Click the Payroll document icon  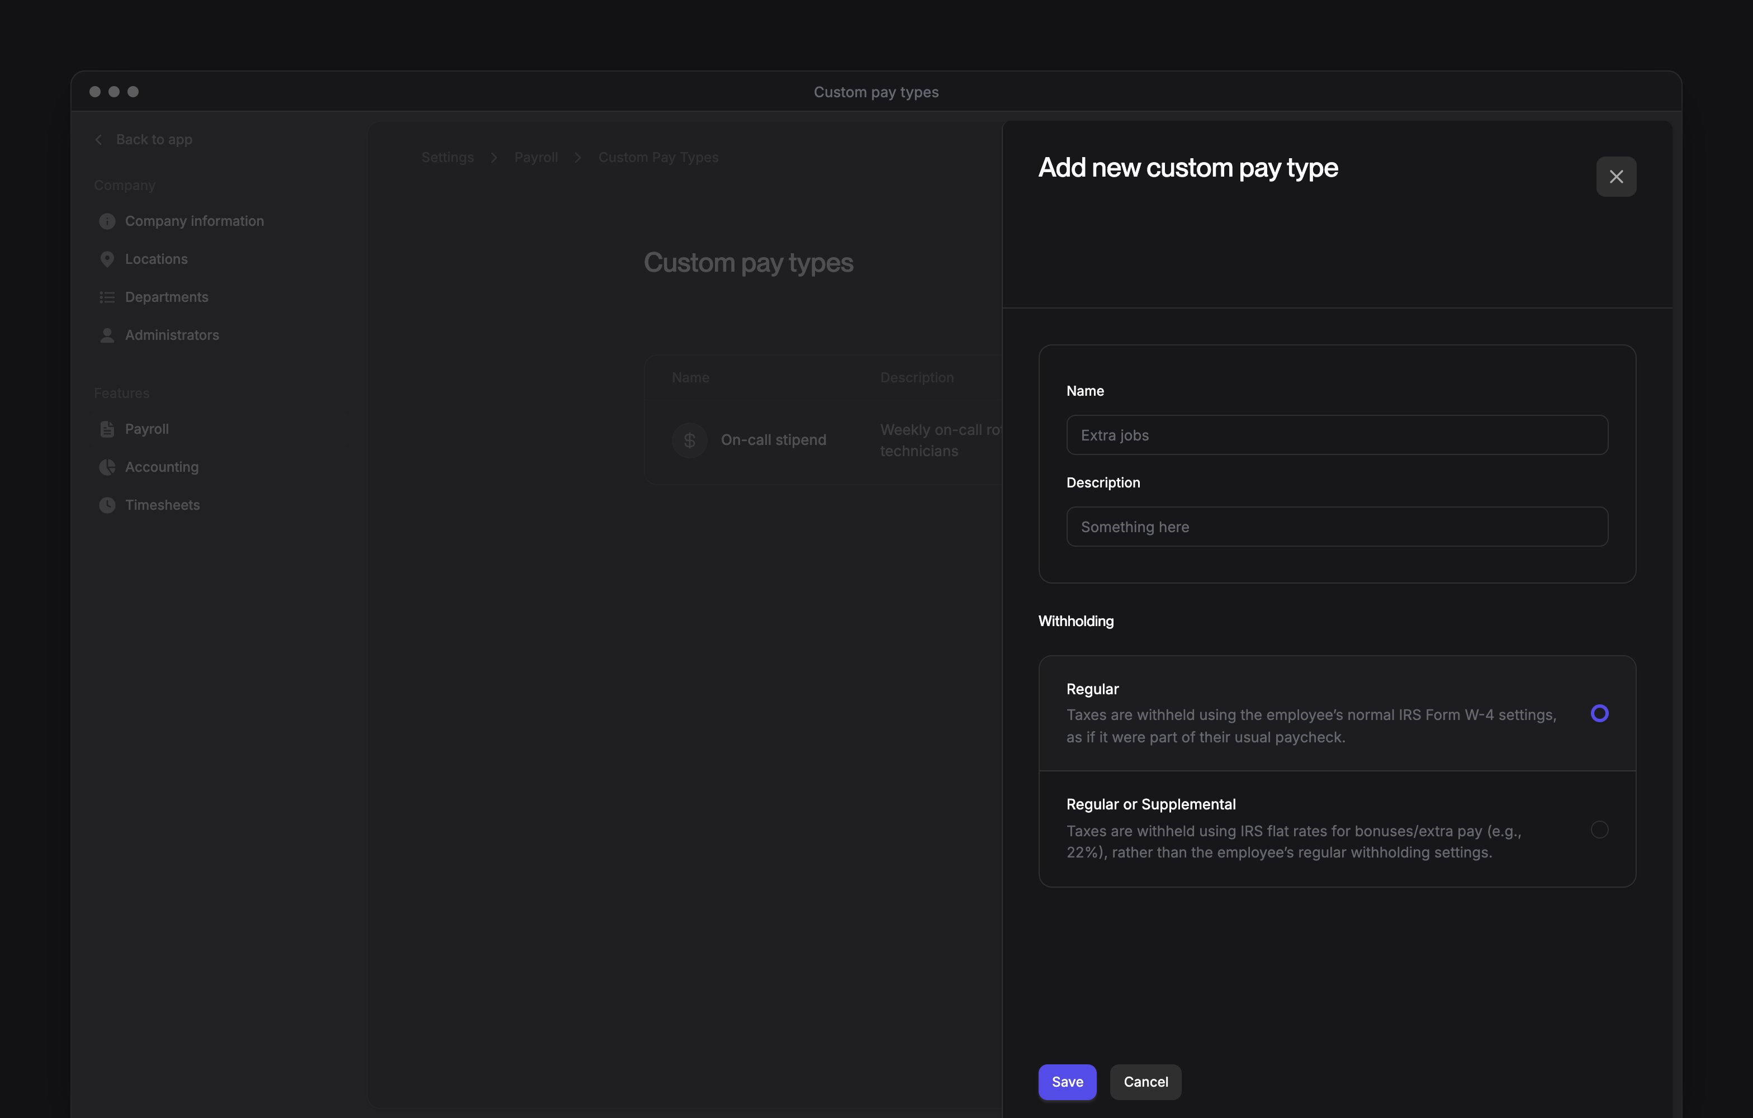pyautogui.click(x=107, y=429)
